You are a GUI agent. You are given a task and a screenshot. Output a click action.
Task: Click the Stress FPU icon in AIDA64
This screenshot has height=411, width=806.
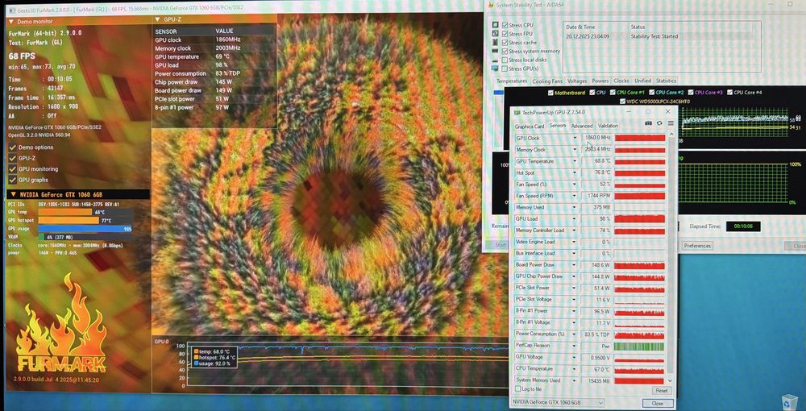(x=495, y=33)
